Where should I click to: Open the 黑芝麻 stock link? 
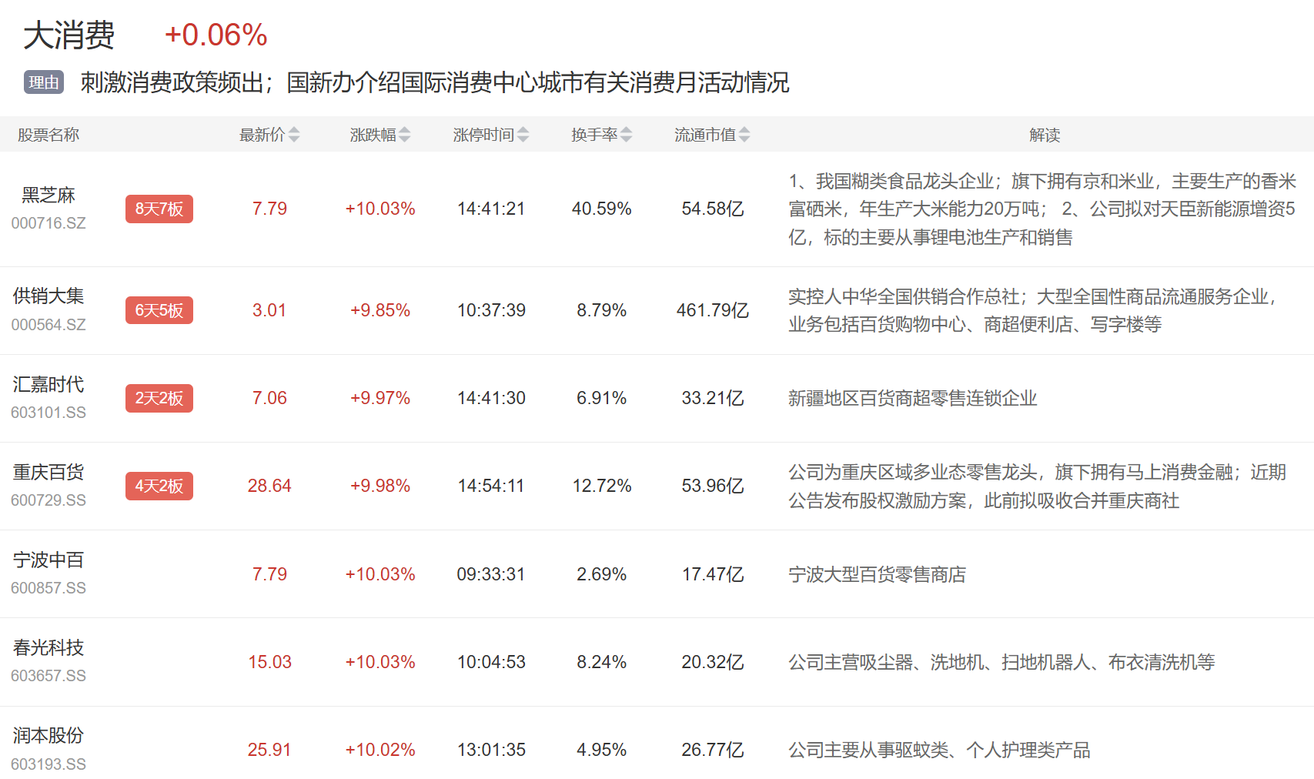tap(48, 196)
